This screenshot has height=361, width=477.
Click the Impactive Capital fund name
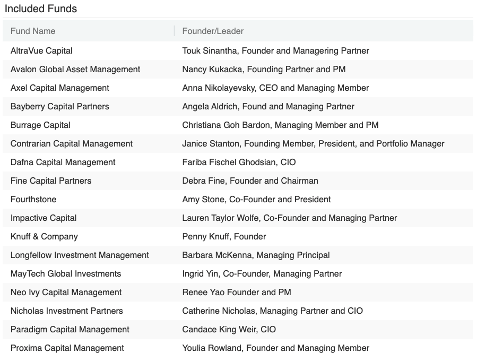click(x=44, y=218)
